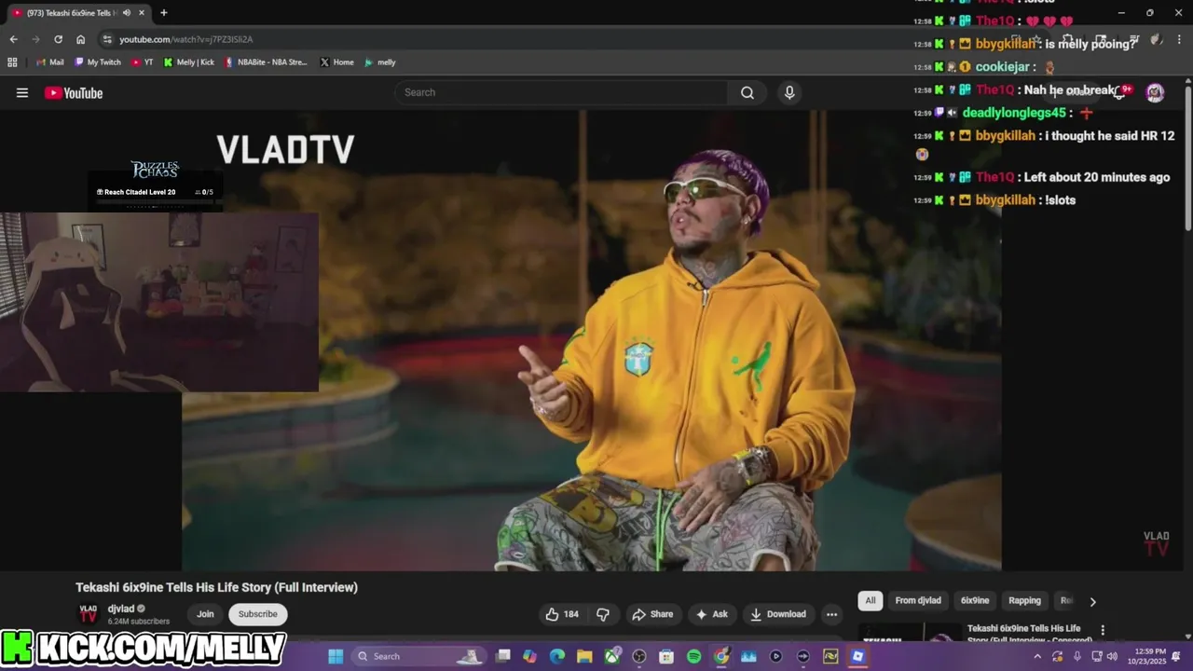Reload the page with the refresh icon
The height and width of the screenshot is (671, 1193).
(x=58, y=39)
